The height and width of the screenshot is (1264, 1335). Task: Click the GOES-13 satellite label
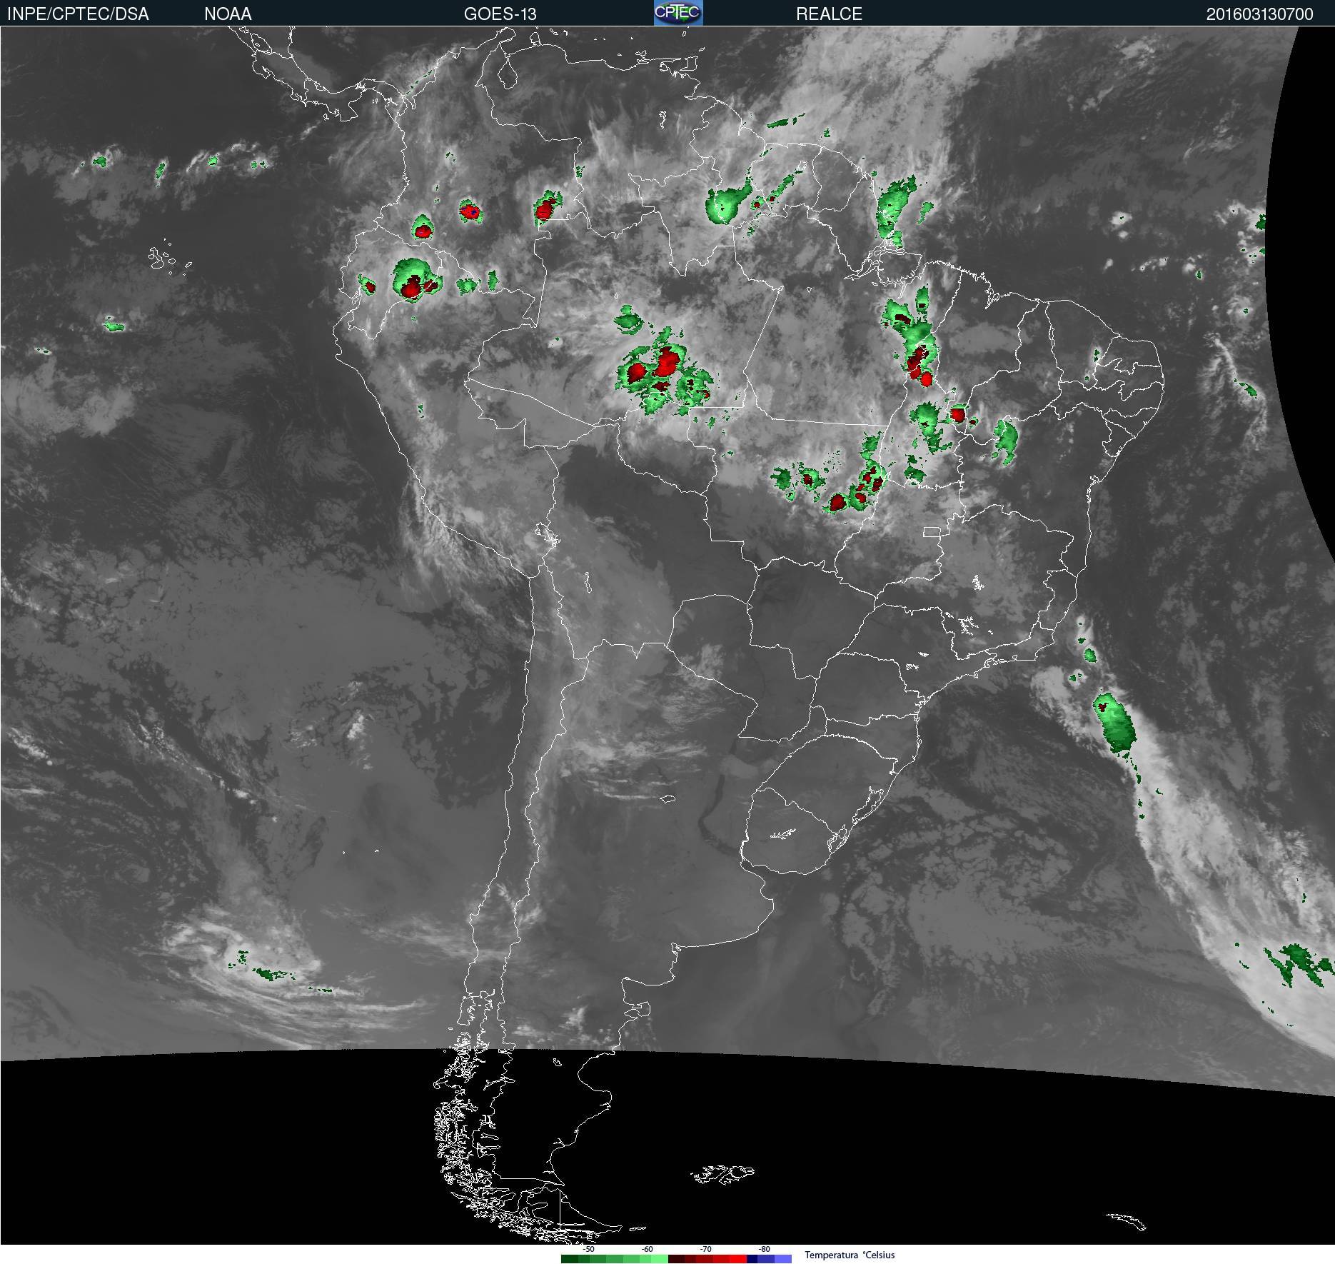click(x=500, y=14)
